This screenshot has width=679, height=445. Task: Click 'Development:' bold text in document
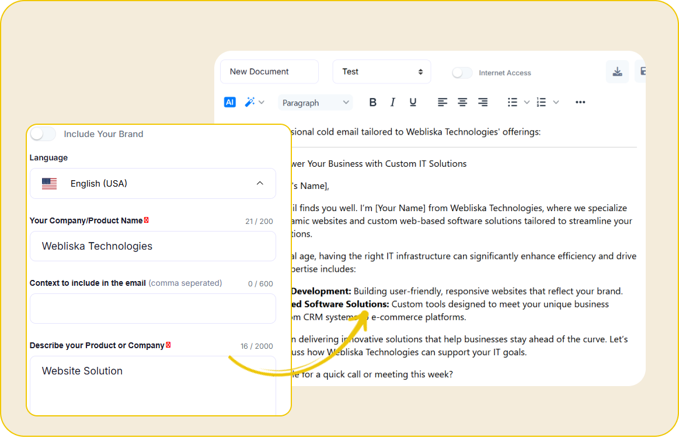point(321,292)
